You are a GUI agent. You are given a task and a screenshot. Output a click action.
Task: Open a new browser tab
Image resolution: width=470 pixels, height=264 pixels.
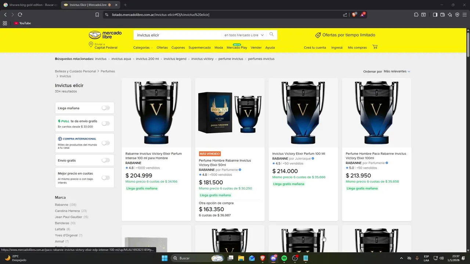point(125,5)
